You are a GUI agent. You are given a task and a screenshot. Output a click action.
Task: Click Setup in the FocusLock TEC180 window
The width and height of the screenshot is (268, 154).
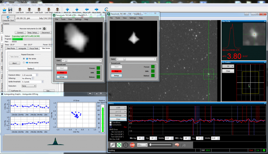click(116, 75)
